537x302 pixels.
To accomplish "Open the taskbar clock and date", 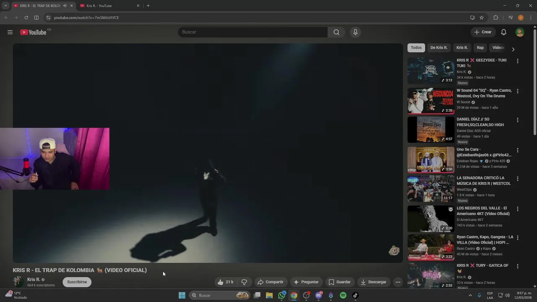I will 524,295.
